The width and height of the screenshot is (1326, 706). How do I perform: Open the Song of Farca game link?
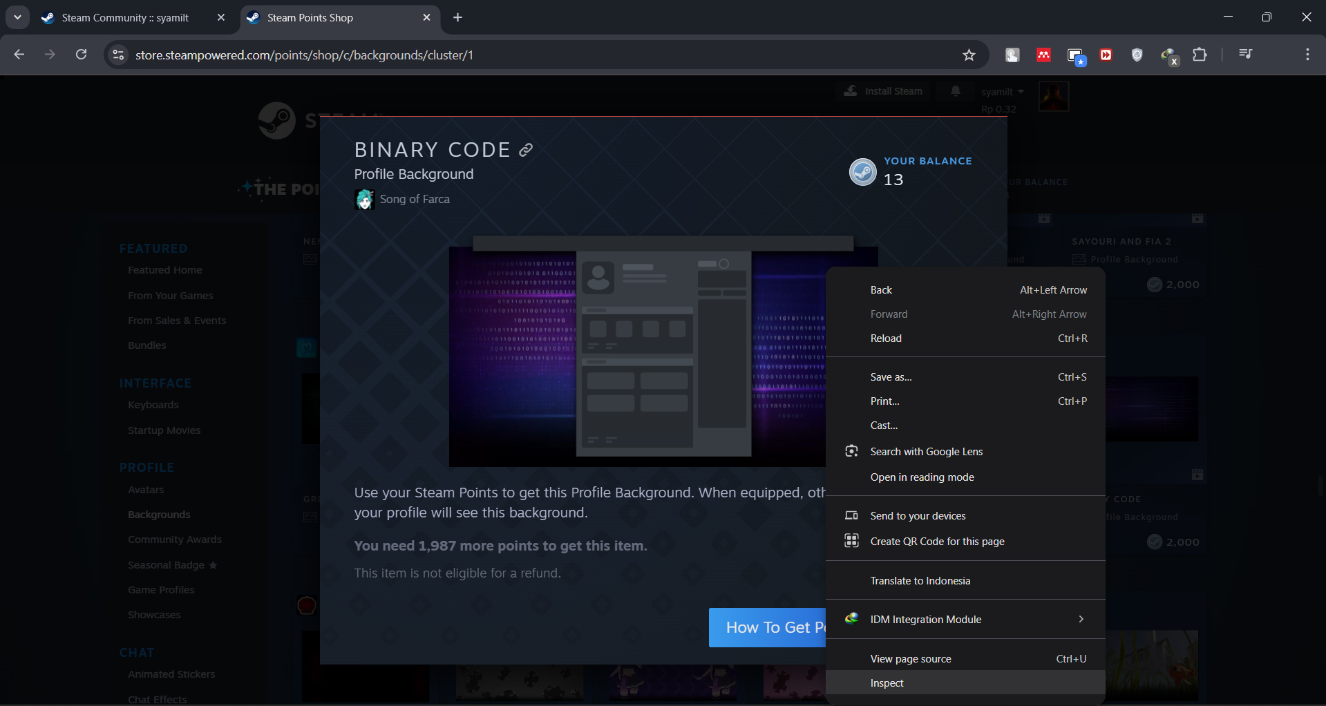[x=415, y=199]
